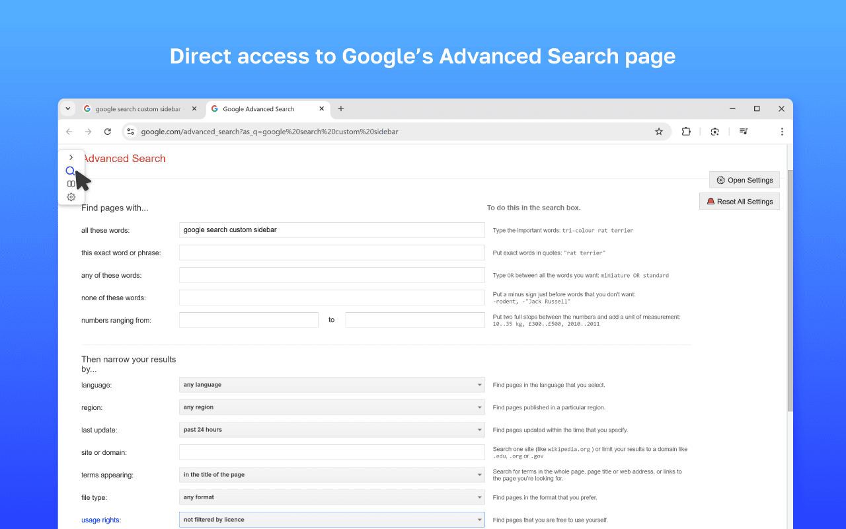846x529 pixels.
Task: Click the 'tri-colour rat terrier' example text
Action: tap(597, 231)
